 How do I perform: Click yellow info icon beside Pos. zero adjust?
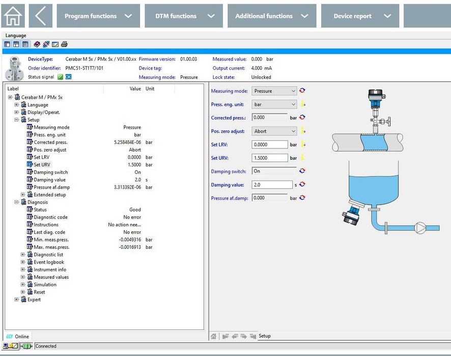(303, 131)
